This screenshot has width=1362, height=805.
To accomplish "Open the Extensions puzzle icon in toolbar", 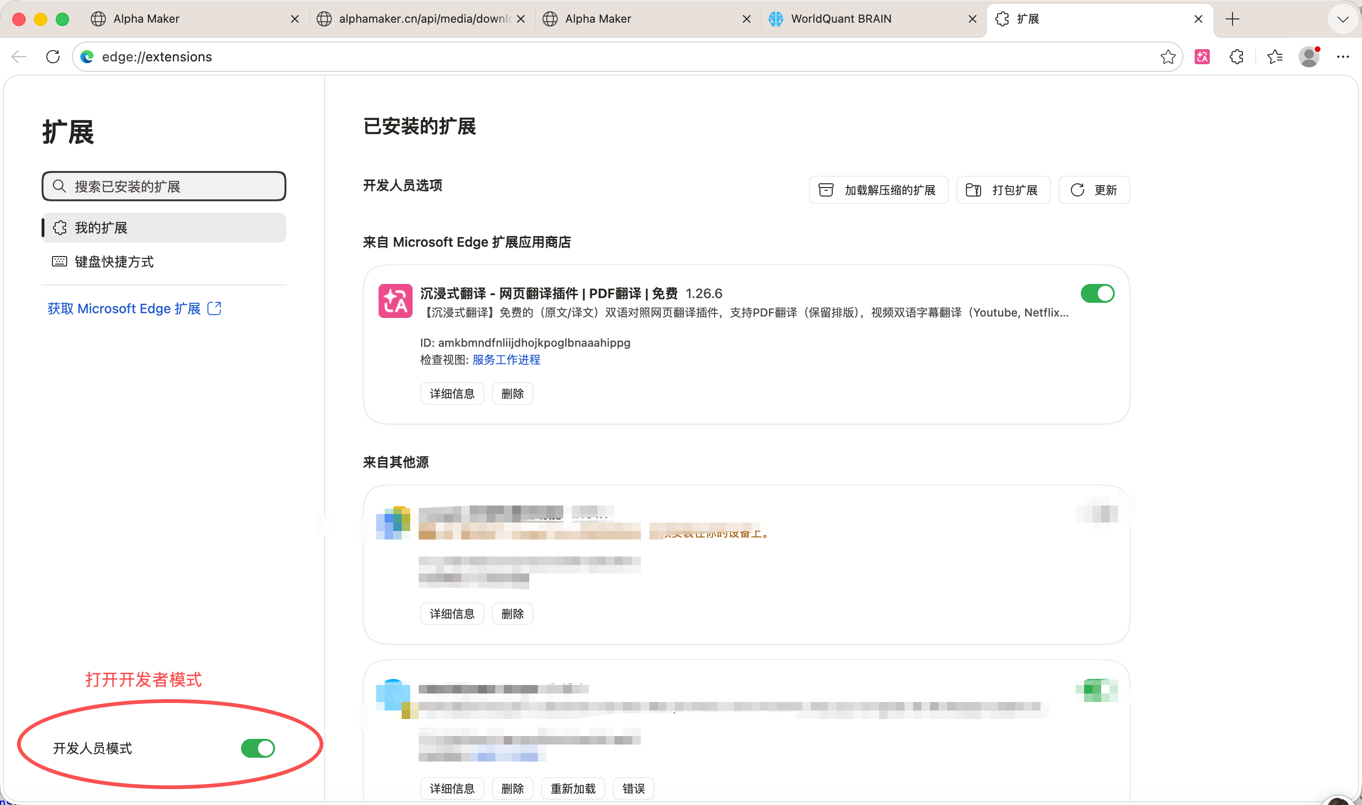I will click(x=1236, y=56).
